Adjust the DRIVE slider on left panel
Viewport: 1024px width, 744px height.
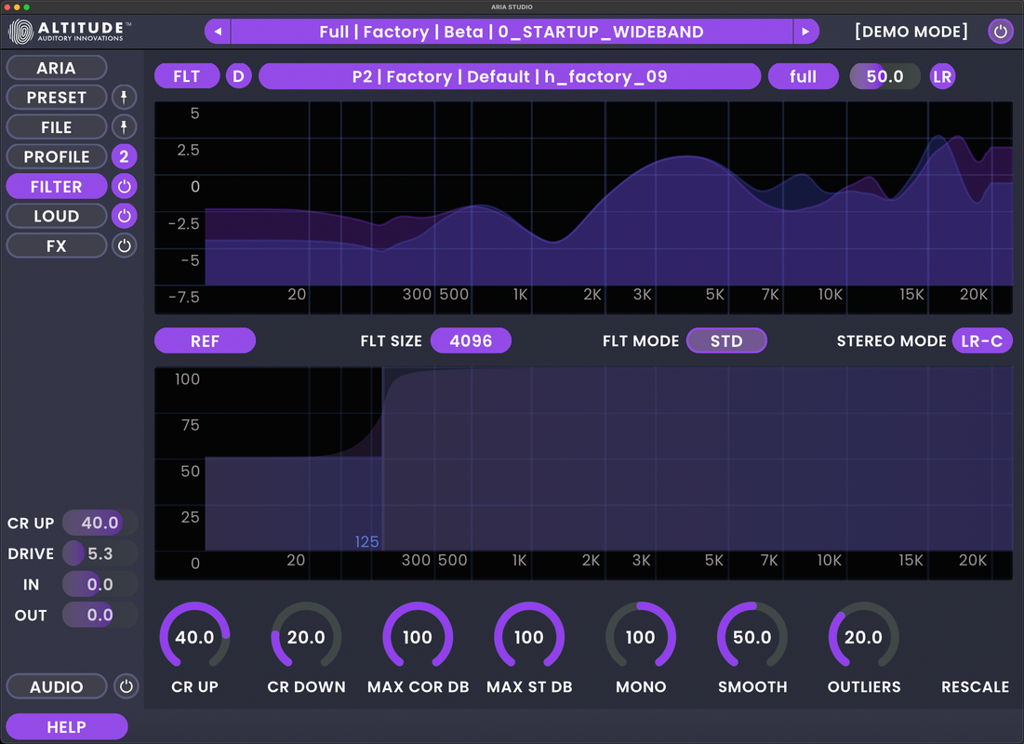pyautogui.click(x=100, y=553)
